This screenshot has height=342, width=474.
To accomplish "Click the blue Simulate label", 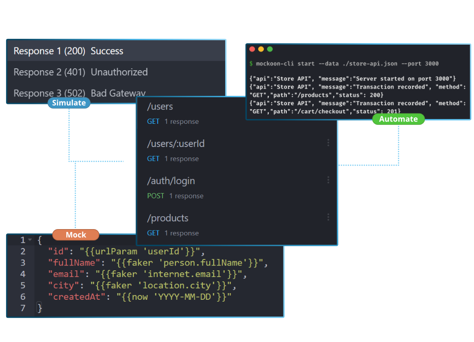I will click(x=69, y=103).
